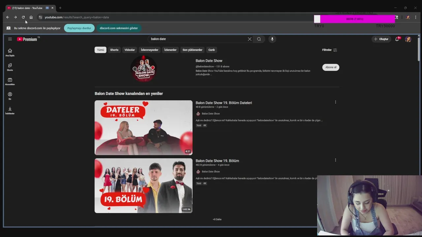Expand the +8 Daha more results
The image size is (422, 237).
217,219
